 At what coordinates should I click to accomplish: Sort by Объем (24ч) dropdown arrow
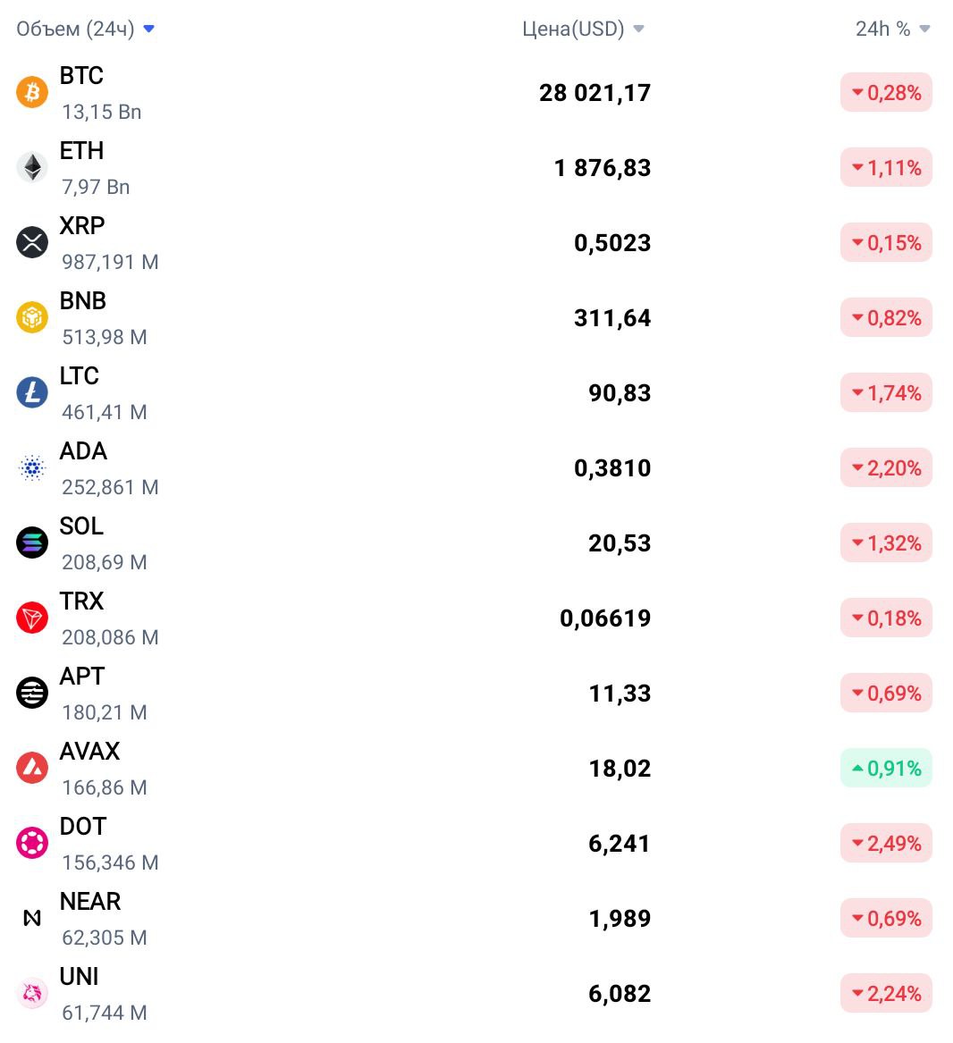[149, 29]
